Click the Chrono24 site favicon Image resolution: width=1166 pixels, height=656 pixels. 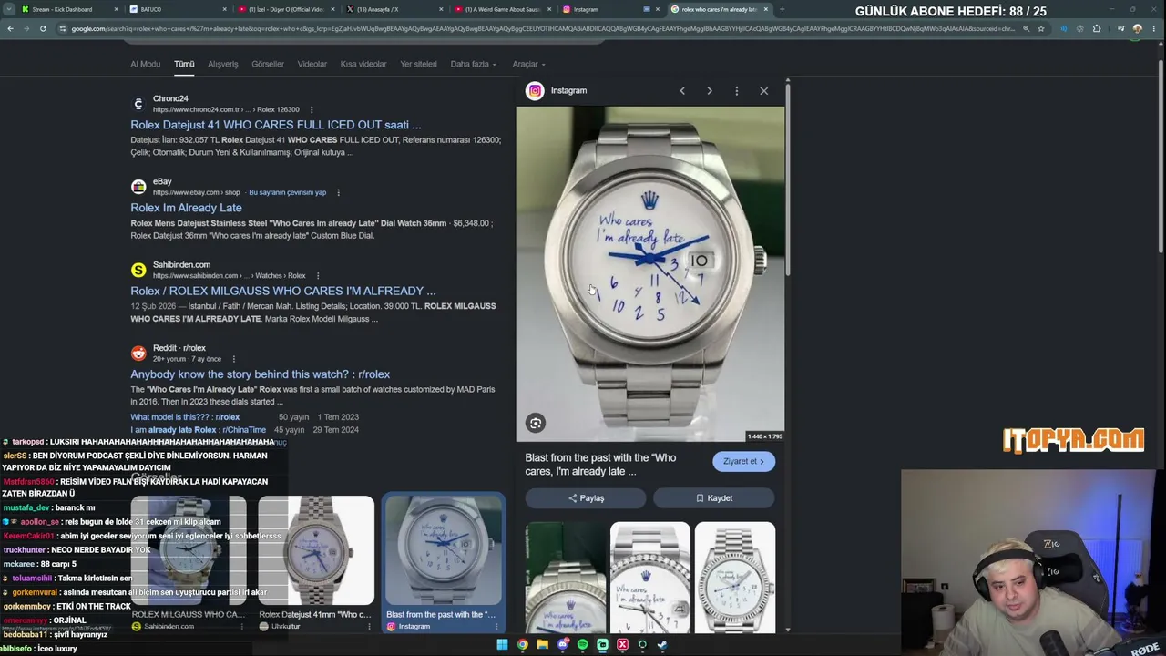coord(138,104)
